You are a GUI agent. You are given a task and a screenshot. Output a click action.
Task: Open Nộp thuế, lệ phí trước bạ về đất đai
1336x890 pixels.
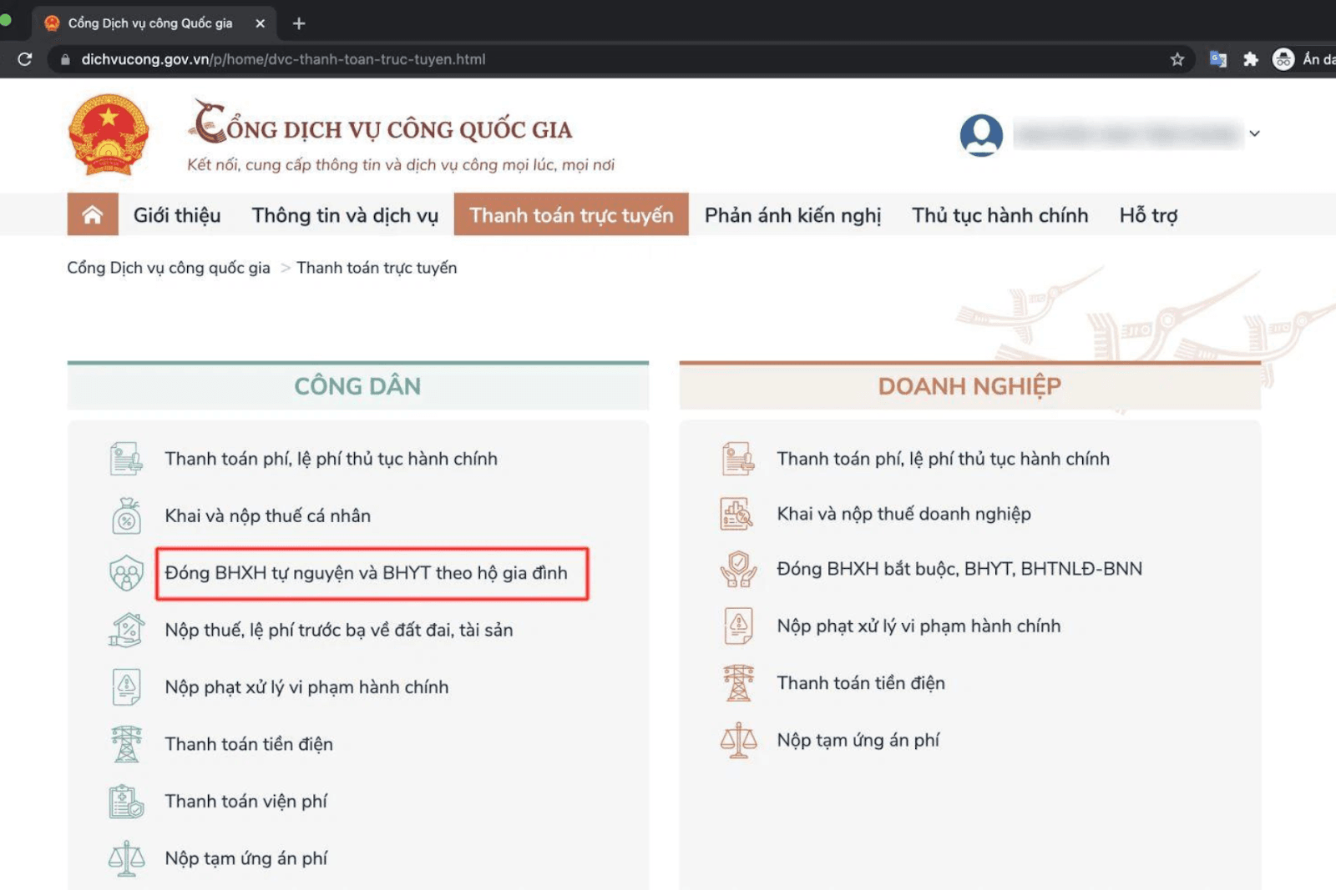338,630
